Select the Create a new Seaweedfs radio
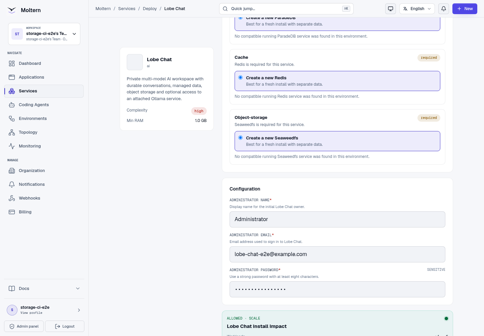Image resolution: width=484 pixels, height=336 pixels. 241,138
